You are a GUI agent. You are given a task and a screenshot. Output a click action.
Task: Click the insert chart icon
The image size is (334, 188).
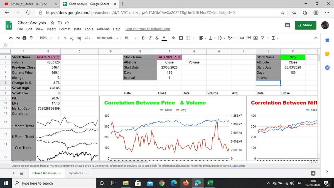pos(256,38)
